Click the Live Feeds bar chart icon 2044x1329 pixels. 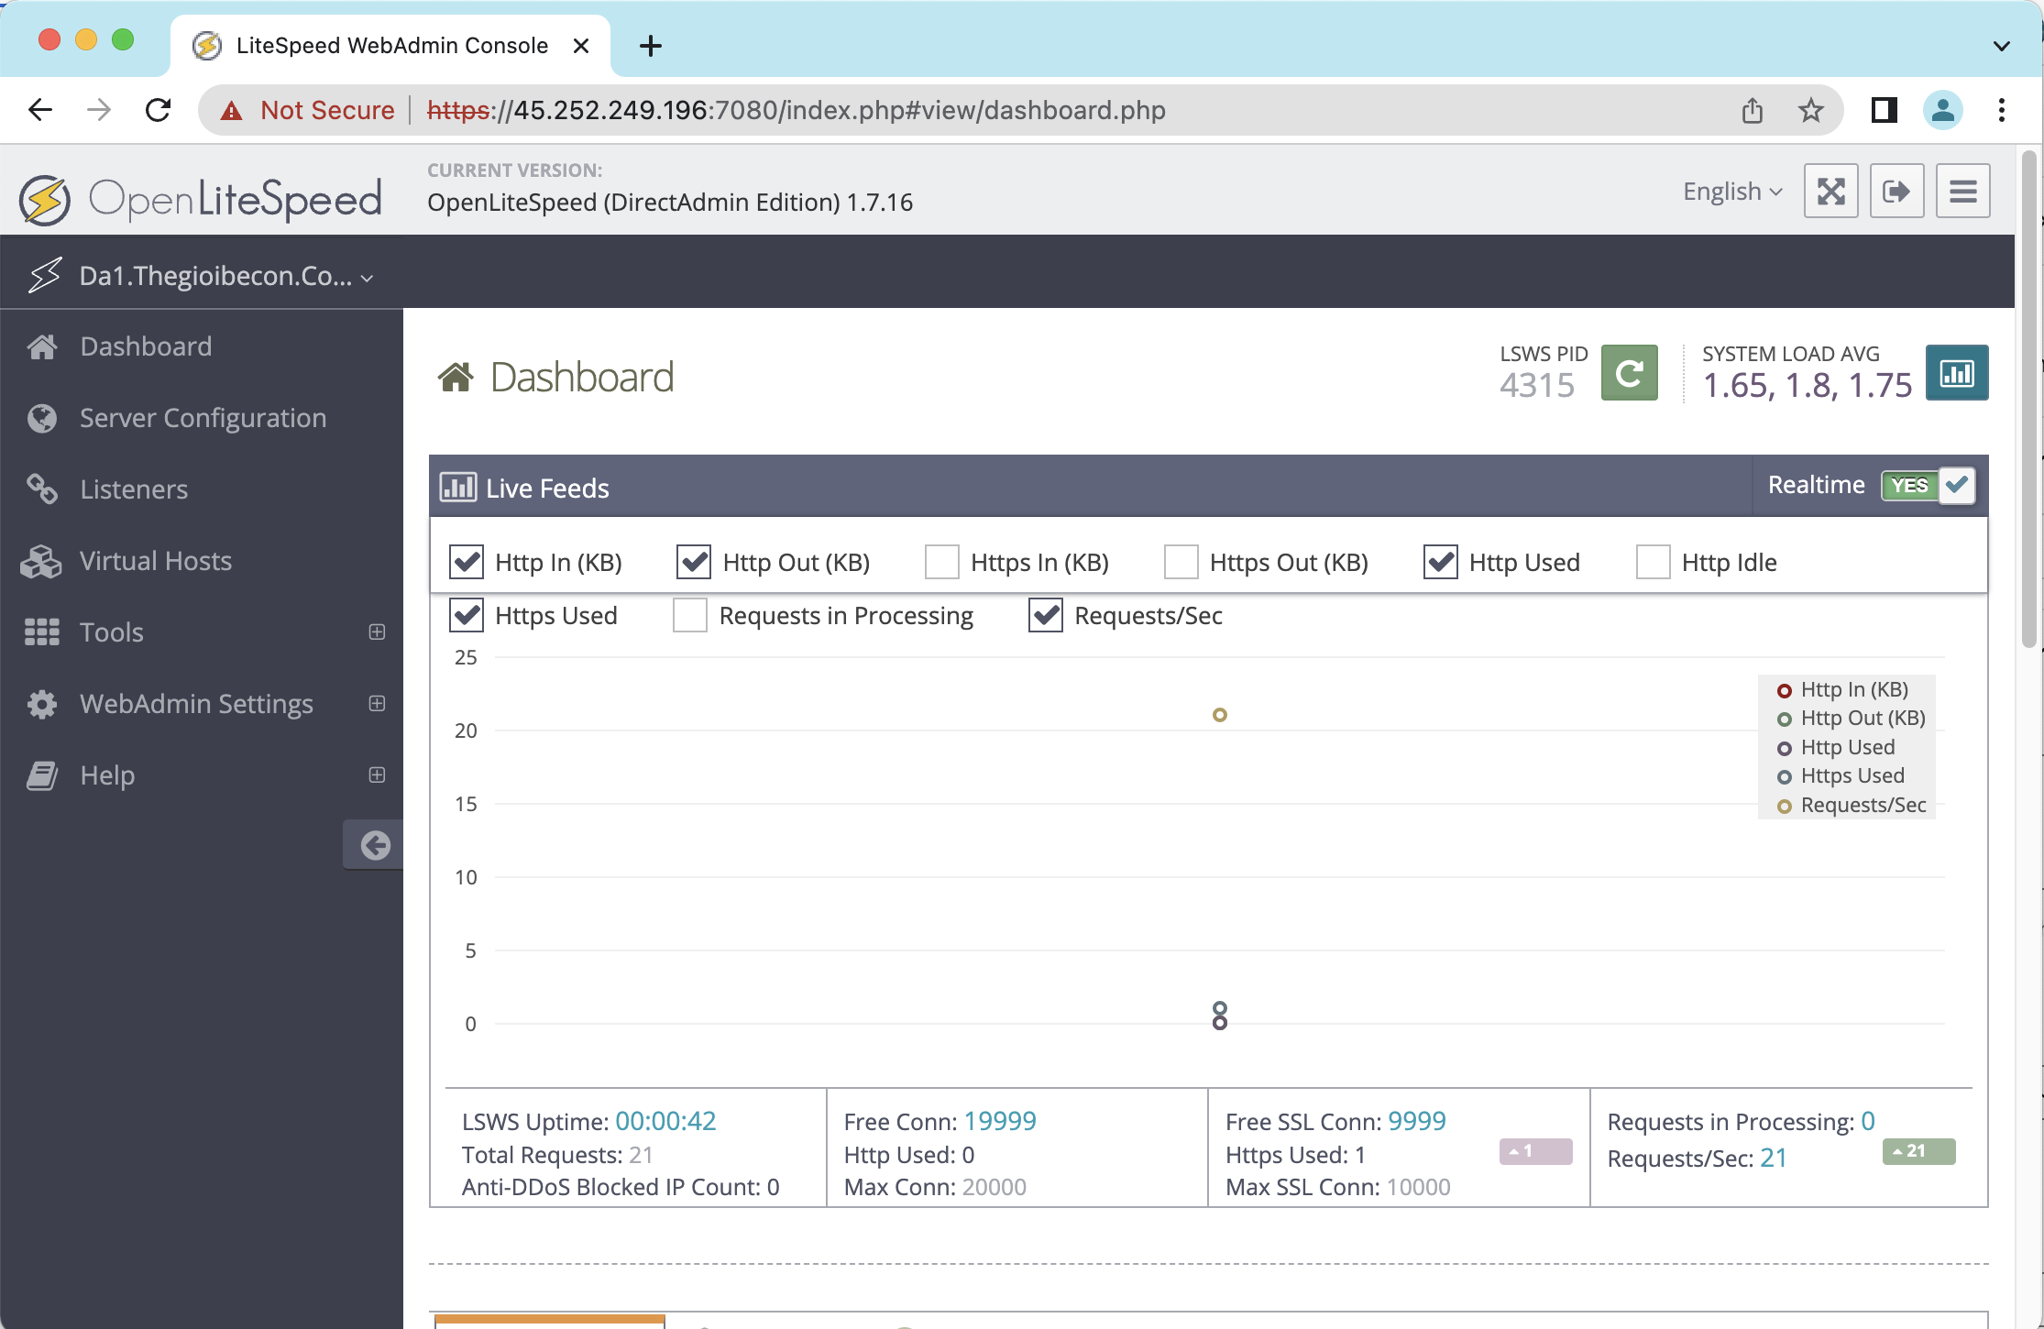tap(458, 487)
